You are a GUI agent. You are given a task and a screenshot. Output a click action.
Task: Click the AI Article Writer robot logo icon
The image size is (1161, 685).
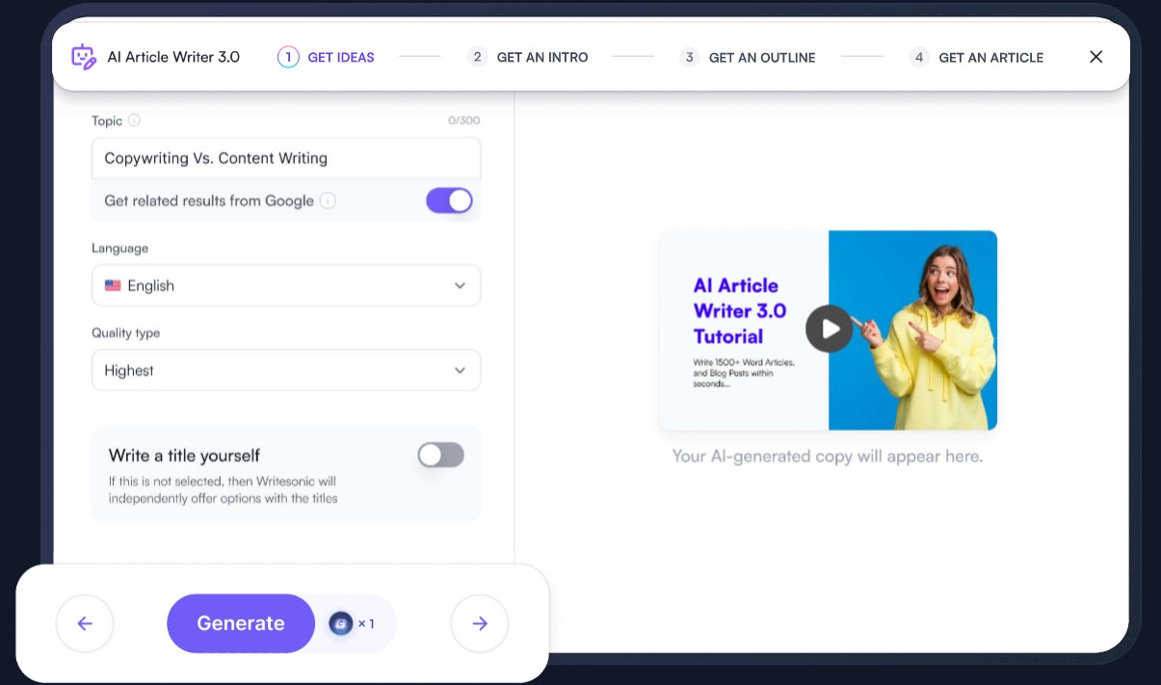point(84,57)
